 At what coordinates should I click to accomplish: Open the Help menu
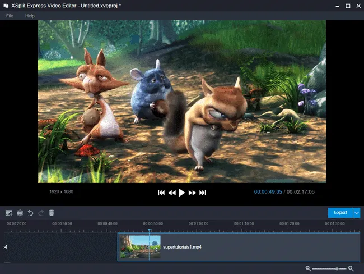[30, 16]
